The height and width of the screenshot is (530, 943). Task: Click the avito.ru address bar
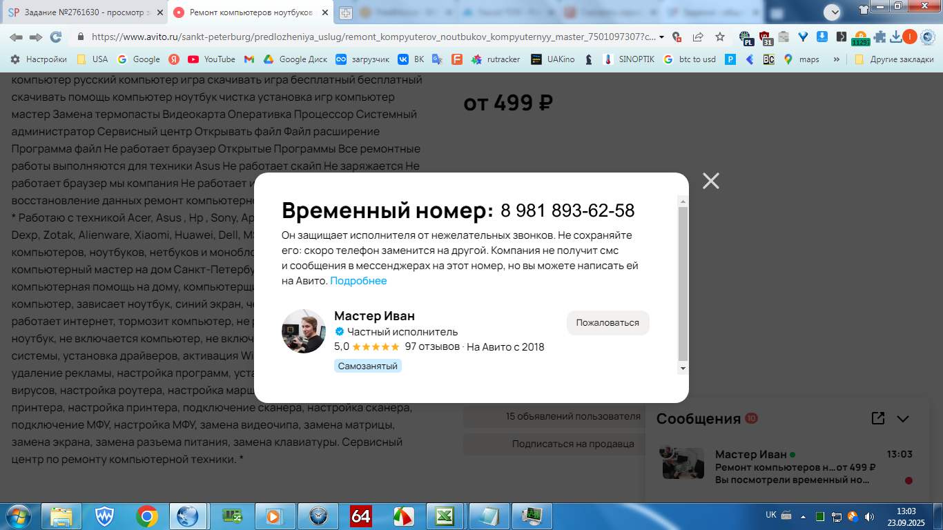[373, 37]
